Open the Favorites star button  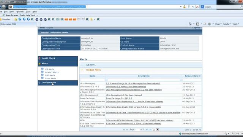[x=5, y=19]
